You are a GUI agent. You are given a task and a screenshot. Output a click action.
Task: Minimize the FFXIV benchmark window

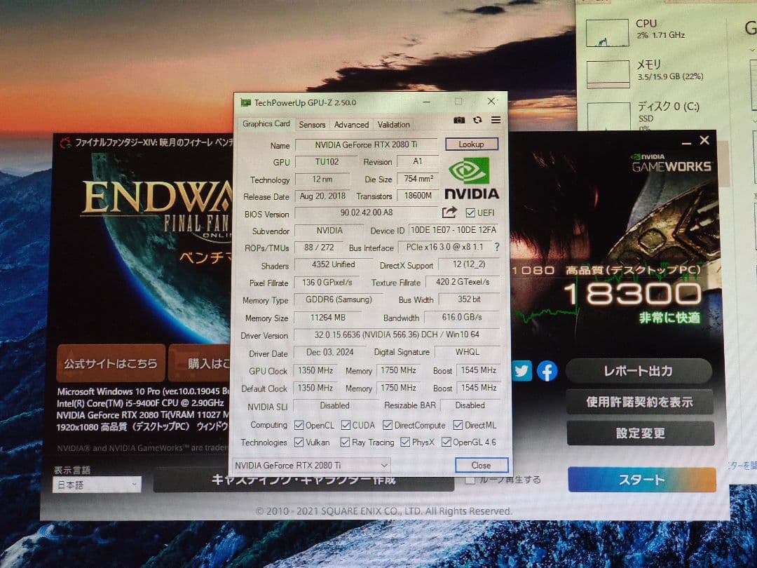[x=686, y=143]
